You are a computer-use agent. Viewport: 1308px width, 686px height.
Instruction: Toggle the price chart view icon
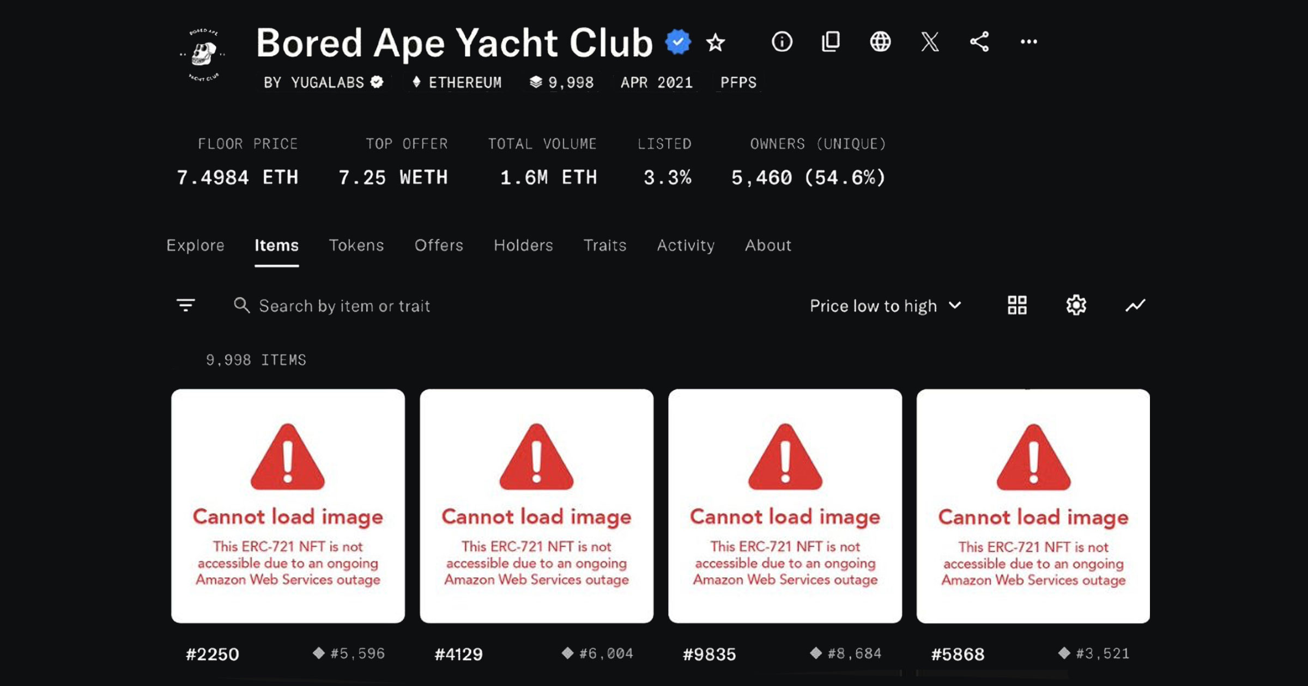pyautogui.click(x=1135, y=305)
